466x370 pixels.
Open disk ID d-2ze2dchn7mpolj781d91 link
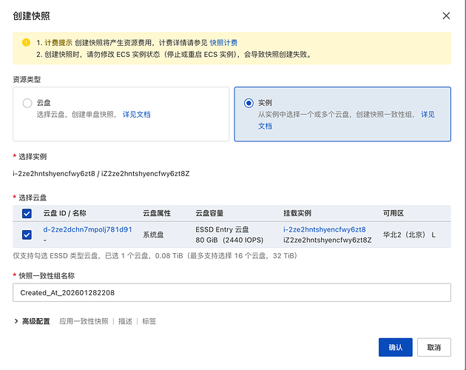(x=87, y=230)
